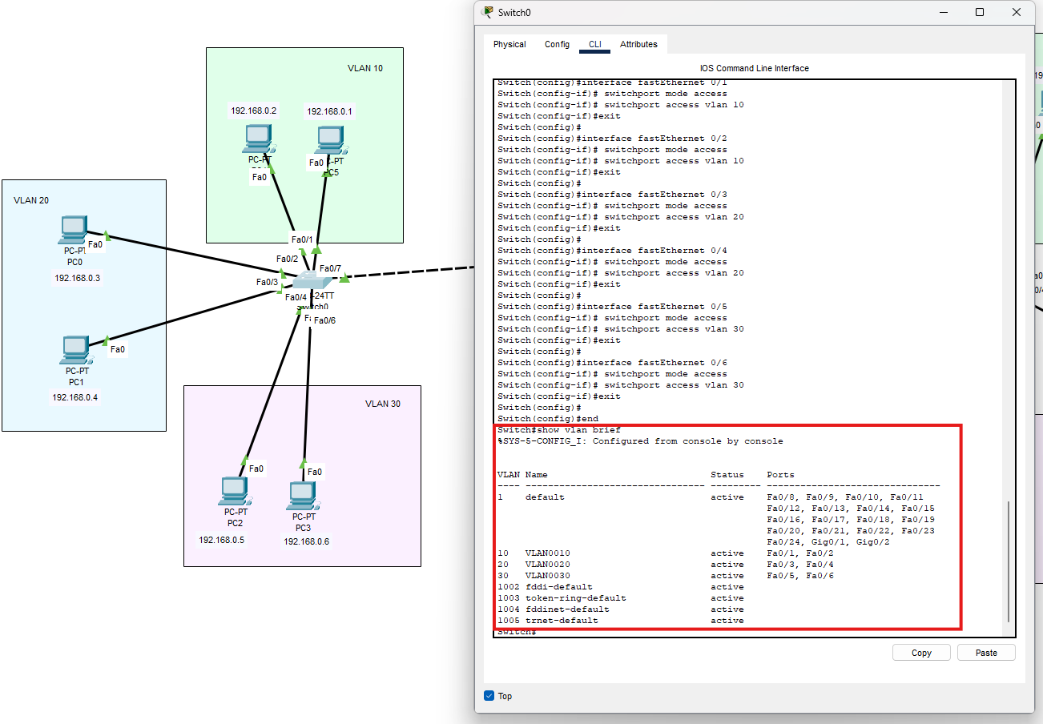Click the Paste button
This screenshot has width=1043, height=724.
pos(986,653)
